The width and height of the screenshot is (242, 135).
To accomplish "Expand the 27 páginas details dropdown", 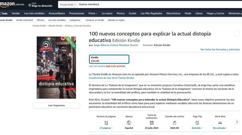I will pos(106,128).
